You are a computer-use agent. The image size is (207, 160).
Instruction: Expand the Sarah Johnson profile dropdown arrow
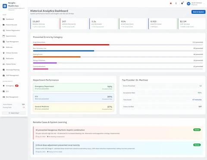point(204,4)
